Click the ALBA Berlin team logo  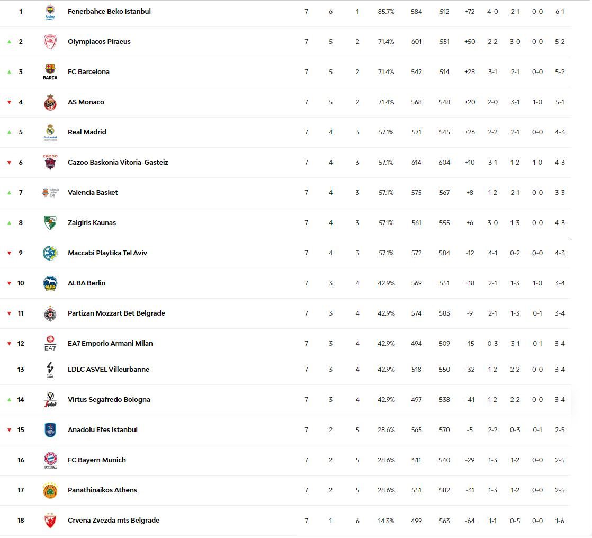[x=50, y=283]
